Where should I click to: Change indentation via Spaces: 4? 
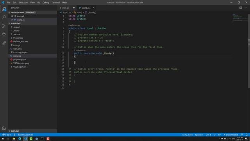pos(199,135)
